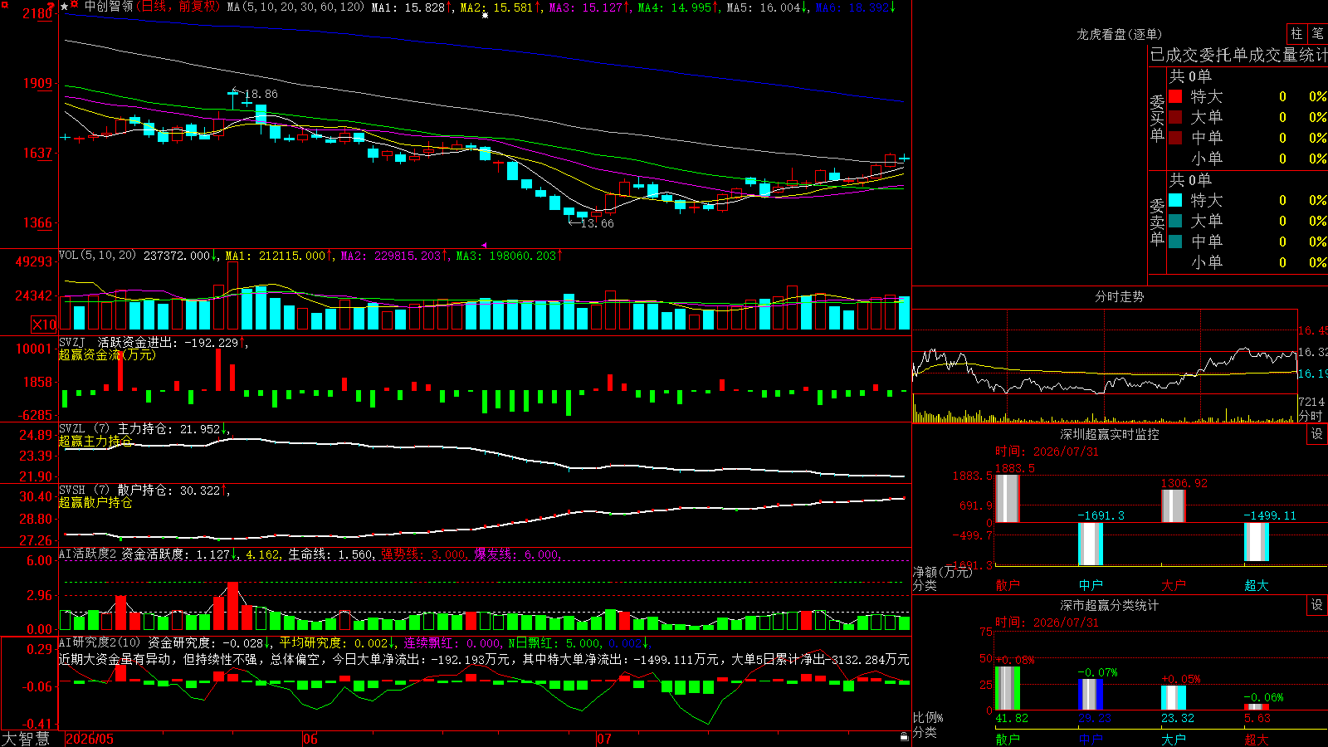Click the 生命线: 1.560 label
1328x747 pixels.
tap(331, 554)
